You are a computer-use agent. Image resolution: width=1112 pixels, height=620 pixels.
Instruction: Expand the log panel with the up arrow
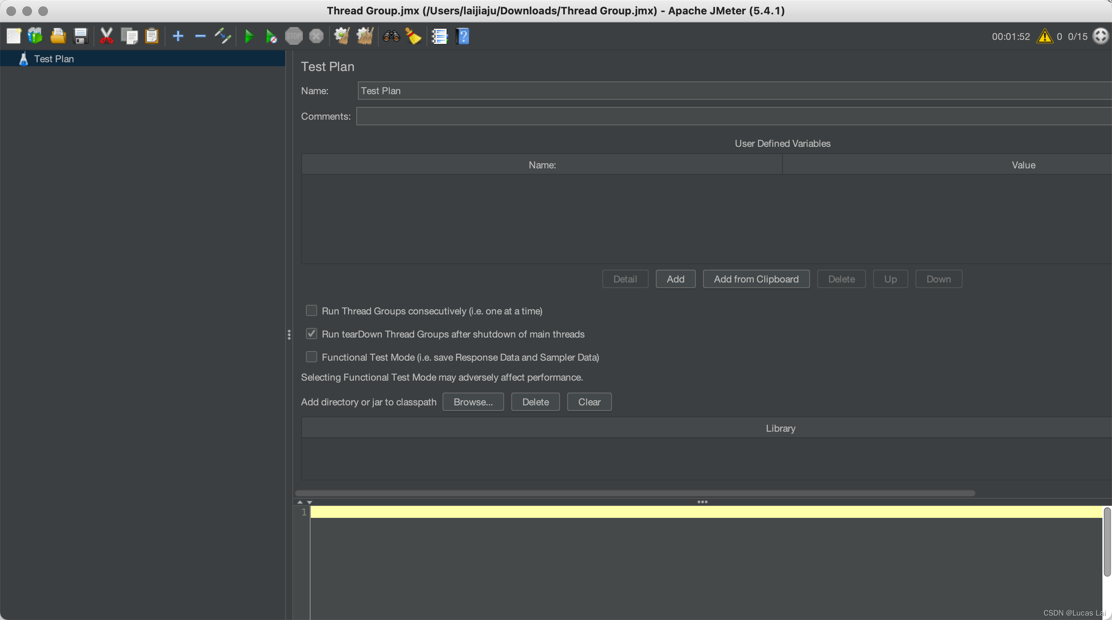(300, 502)
